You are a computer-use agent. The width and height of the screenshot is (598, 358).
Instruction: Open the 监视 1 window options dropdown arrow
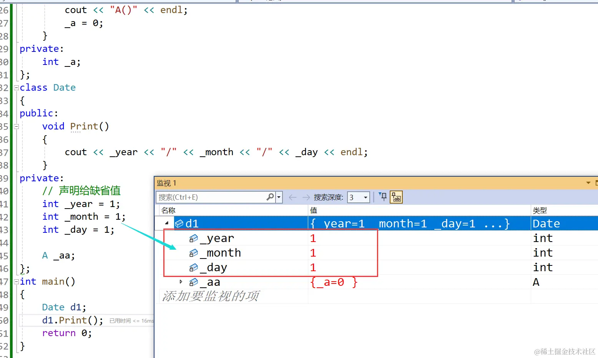(x=588, y=183)
